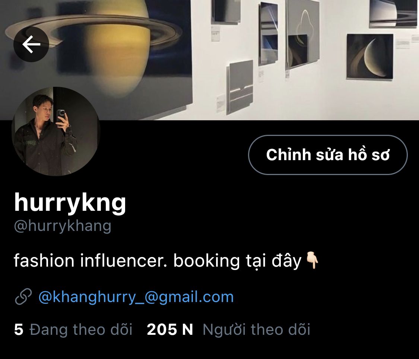Click the gray framed panel in banner center
The height and width of the screenshot is (359, 419).
240,88
